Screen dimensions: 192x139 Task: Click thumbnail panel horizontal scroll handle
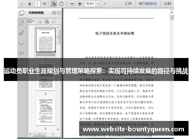[x=40, y=134]
